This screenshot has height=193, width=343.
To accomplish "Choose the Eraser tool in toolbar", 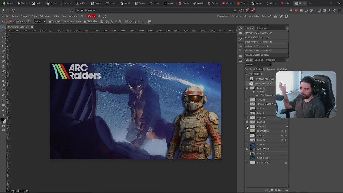I will (x=3, y=71).
